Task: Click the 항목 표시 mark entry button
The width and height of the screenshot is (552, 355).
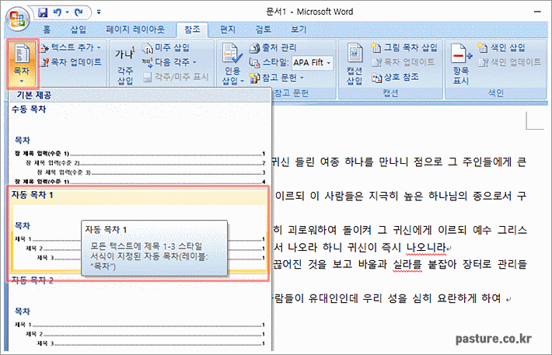Action: (461, 65)
